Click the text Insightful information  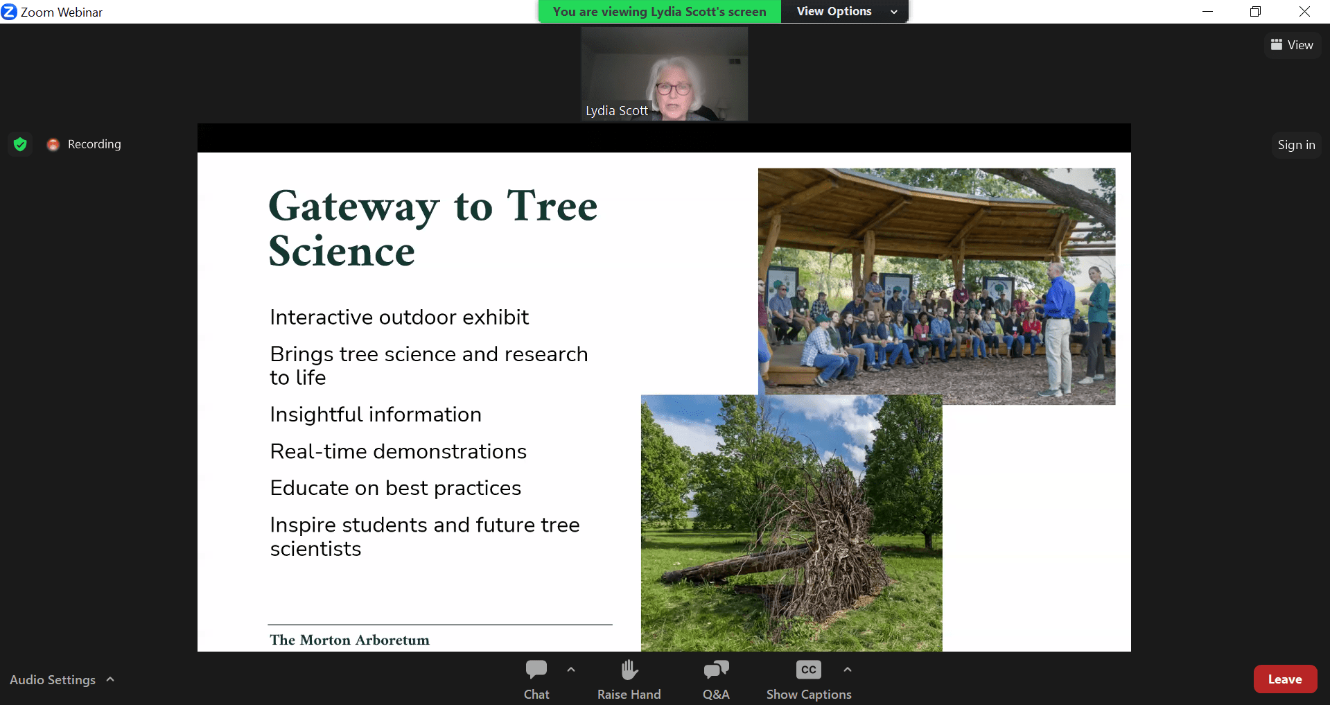pos(376,415)
